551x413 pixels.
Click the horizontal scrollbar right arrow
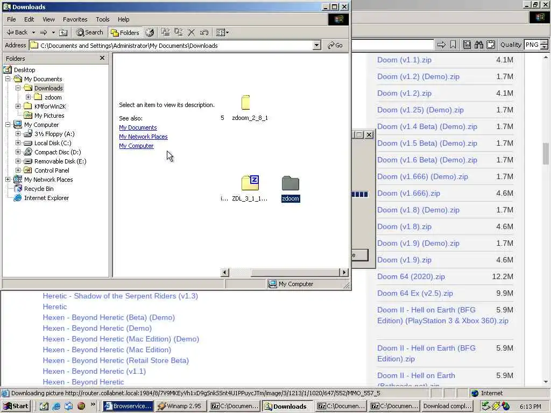pos(344,272)
